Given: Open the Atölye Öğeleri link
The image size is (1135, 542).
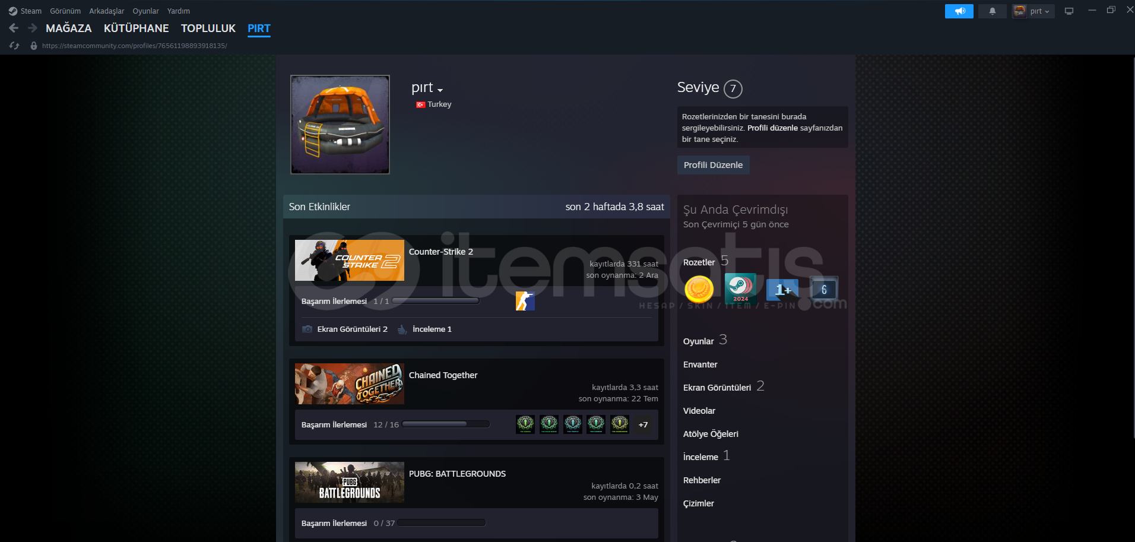Looking at the screenshot, I should [x=711, y=434].
